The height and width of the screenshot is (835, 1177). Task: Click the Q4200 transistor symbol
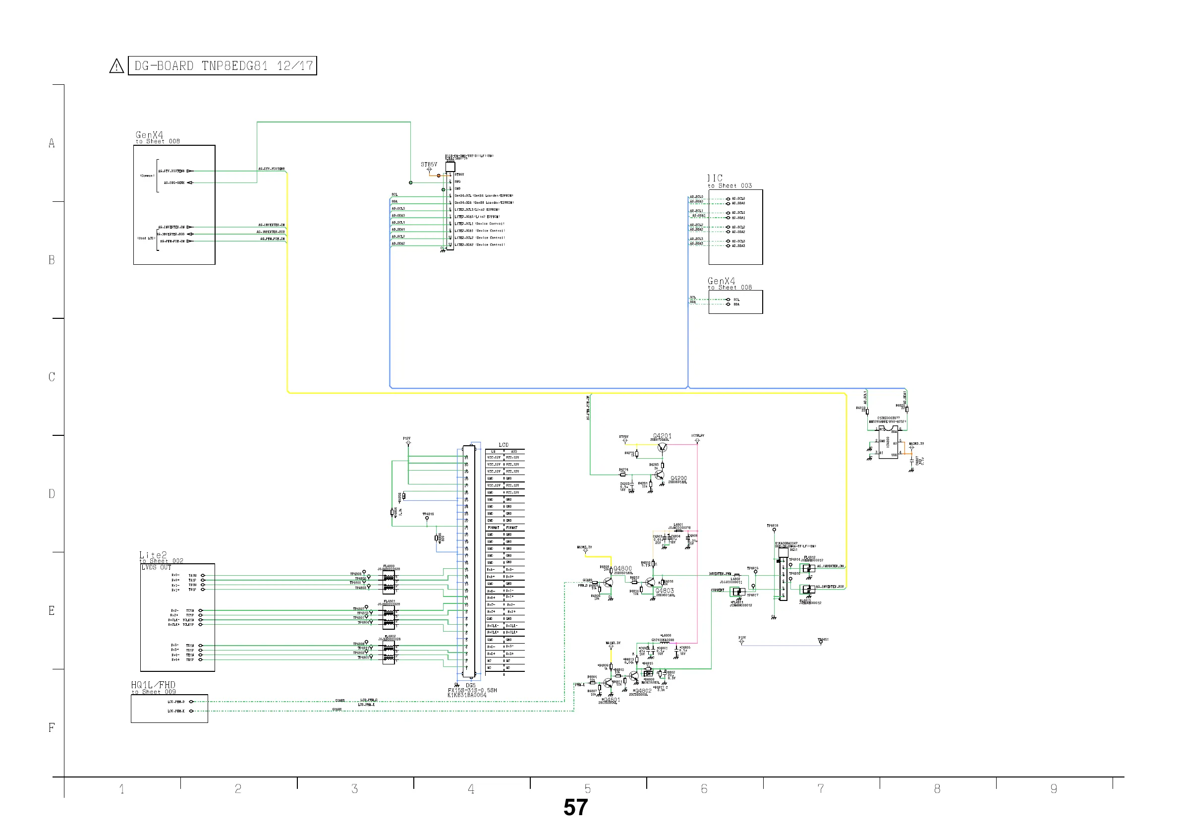(660, 475)
